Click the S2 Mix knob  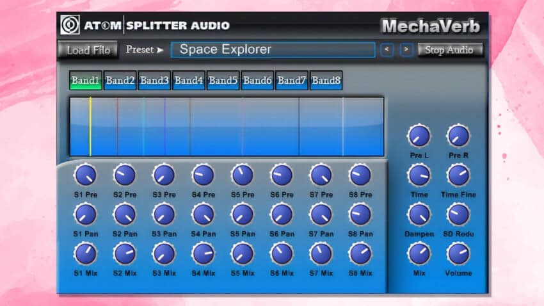pos(125,254)
